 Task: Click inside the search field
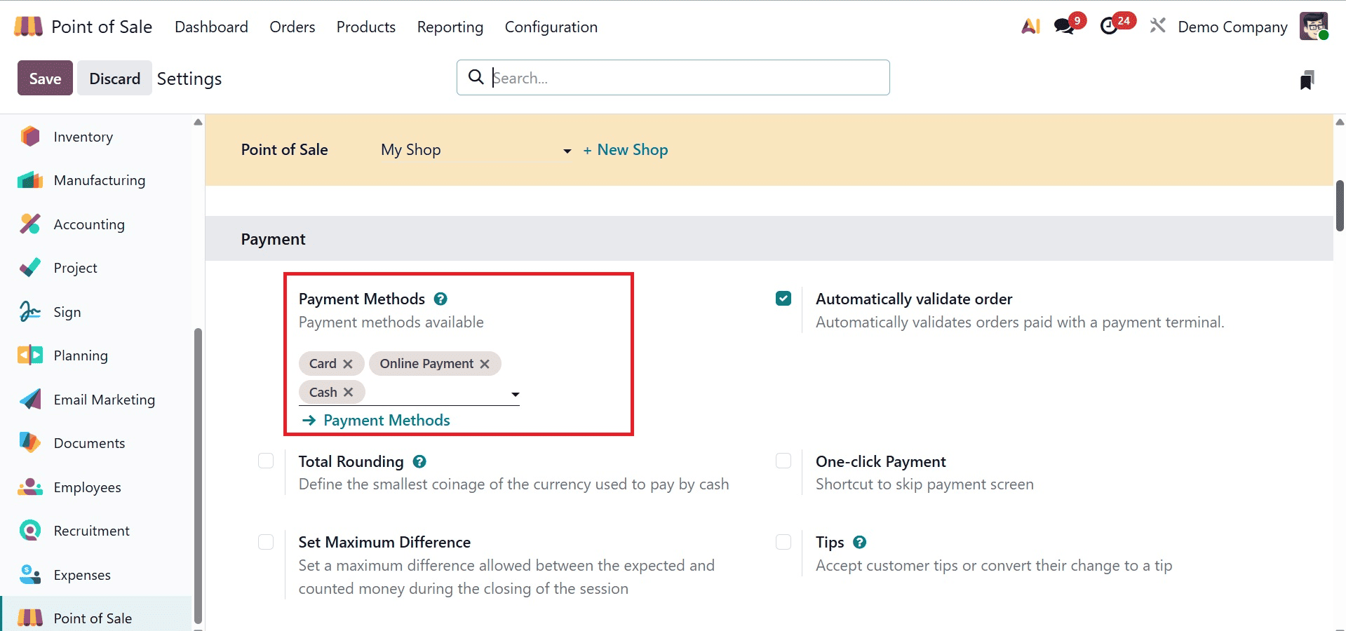pyautogui.click(x=673, y=78)
